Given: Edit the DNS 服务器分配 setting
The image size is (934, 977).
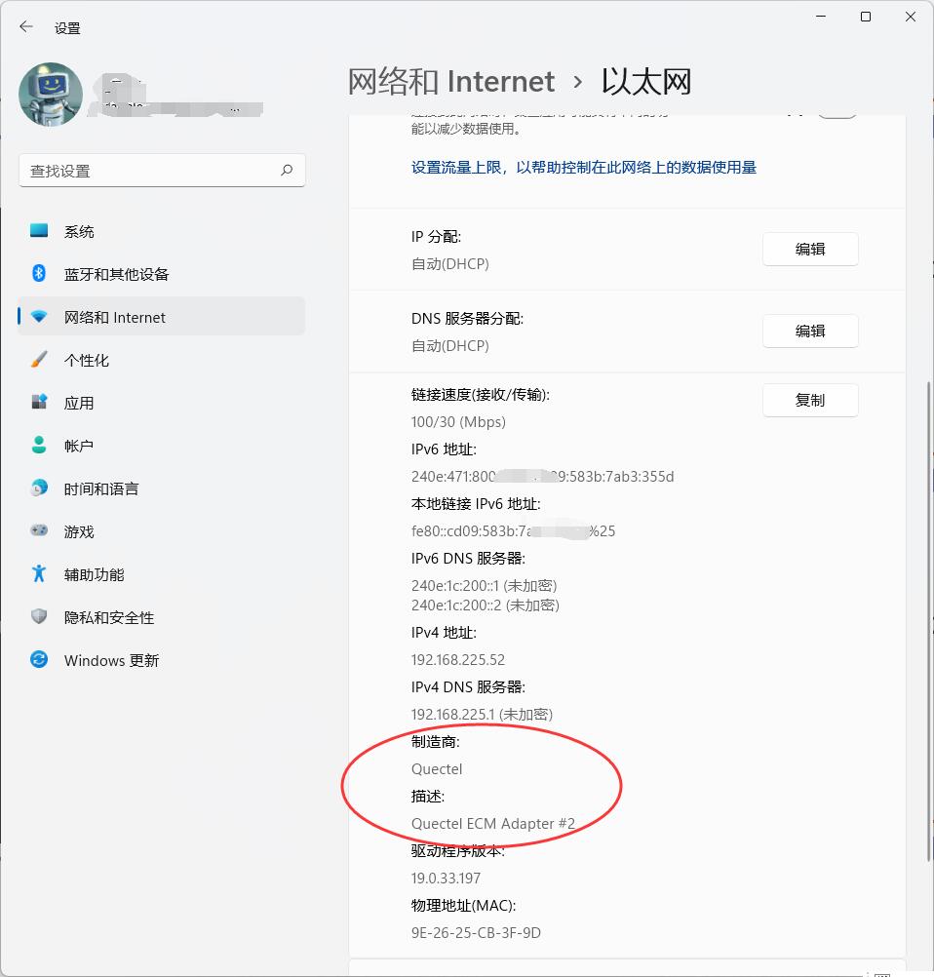Looking at the screenshot, I should tap(810, 331).
